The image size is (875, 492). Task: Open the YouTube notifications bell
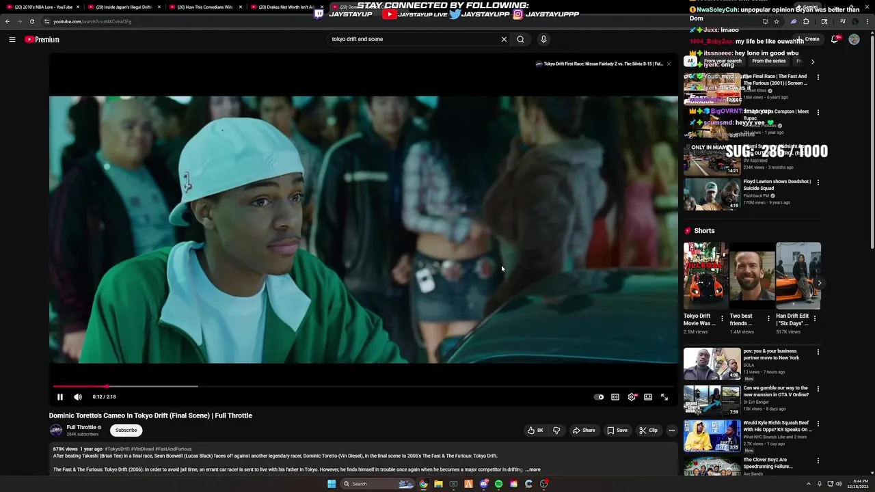tap(835, 40)
